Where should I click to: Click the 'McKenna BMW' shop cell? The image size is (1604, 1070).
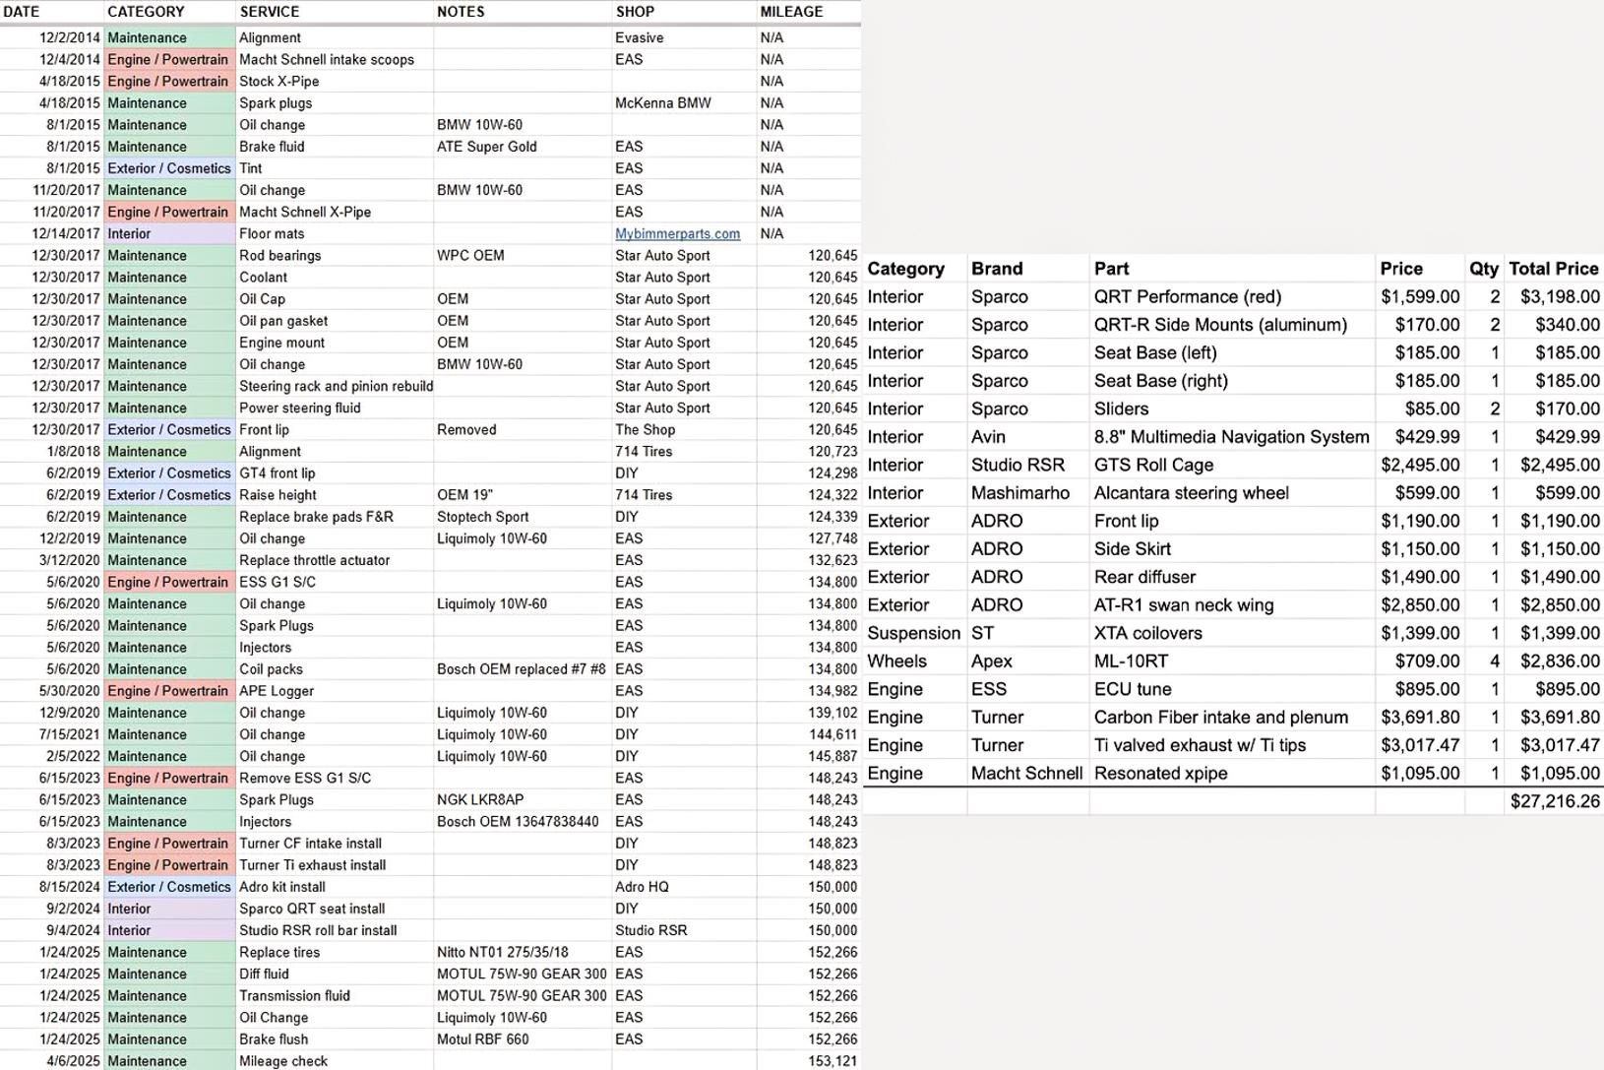[x=684, y=103]
